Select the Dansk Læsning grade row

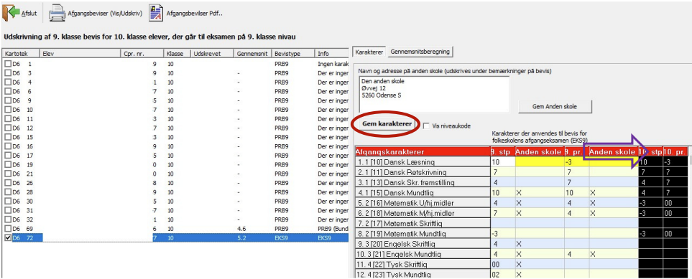coord(423,162)
